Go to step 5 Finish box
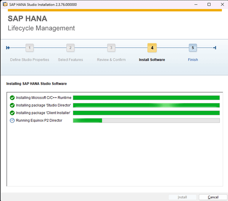Screen dimensions: 228x201 click(x=193, y=48)
